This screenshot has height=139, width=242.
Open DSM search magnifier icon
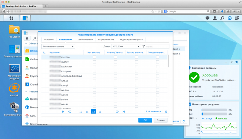222,18
